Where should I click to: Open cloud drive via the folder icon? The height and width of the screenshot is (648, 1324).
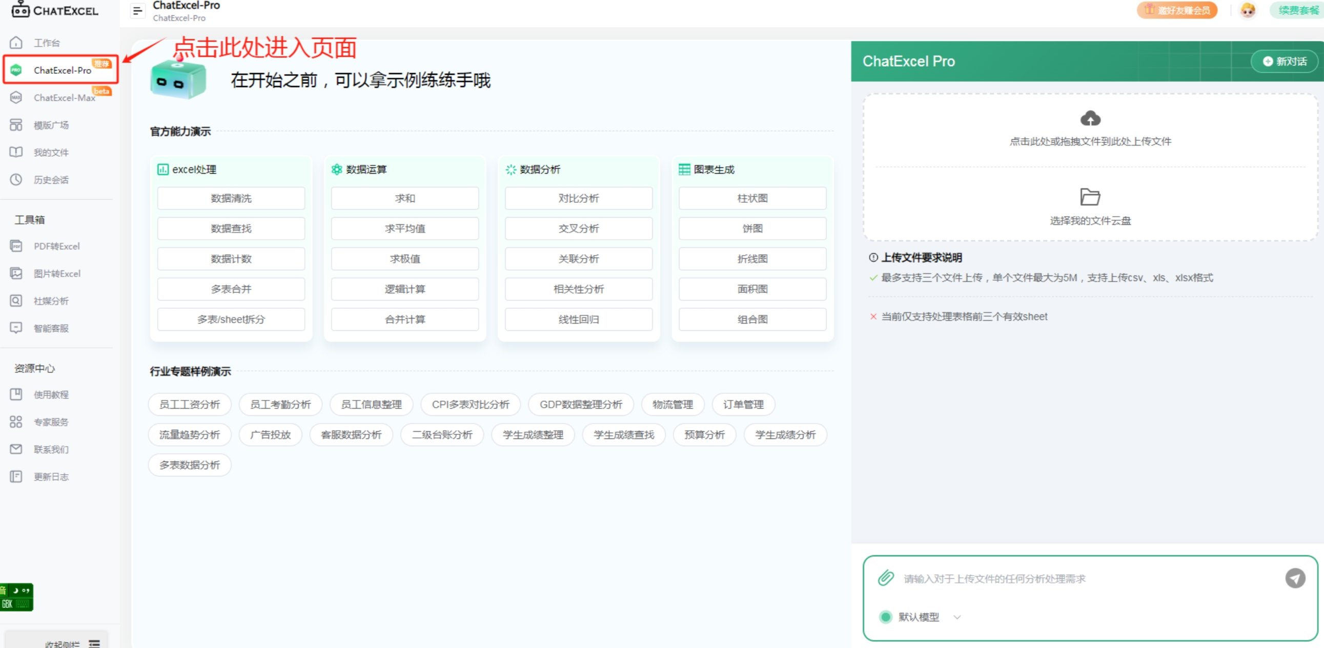1090,197
